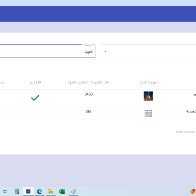
Task: Expand the empty dropdown with arrow
Action: tap(105, 51)
